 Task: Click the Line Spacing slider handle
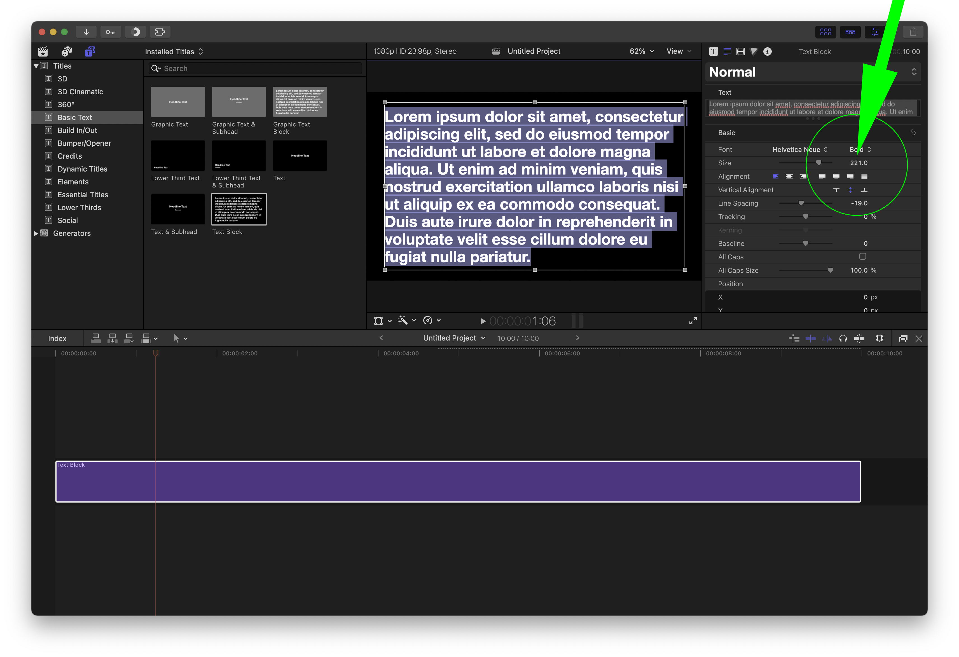[x=801, y=203]
